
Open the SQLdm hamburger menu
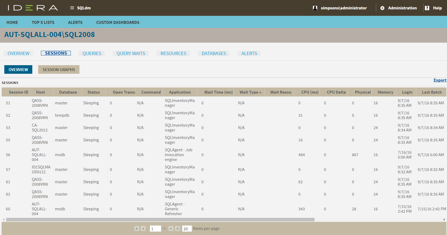click(x=72, y=8)
